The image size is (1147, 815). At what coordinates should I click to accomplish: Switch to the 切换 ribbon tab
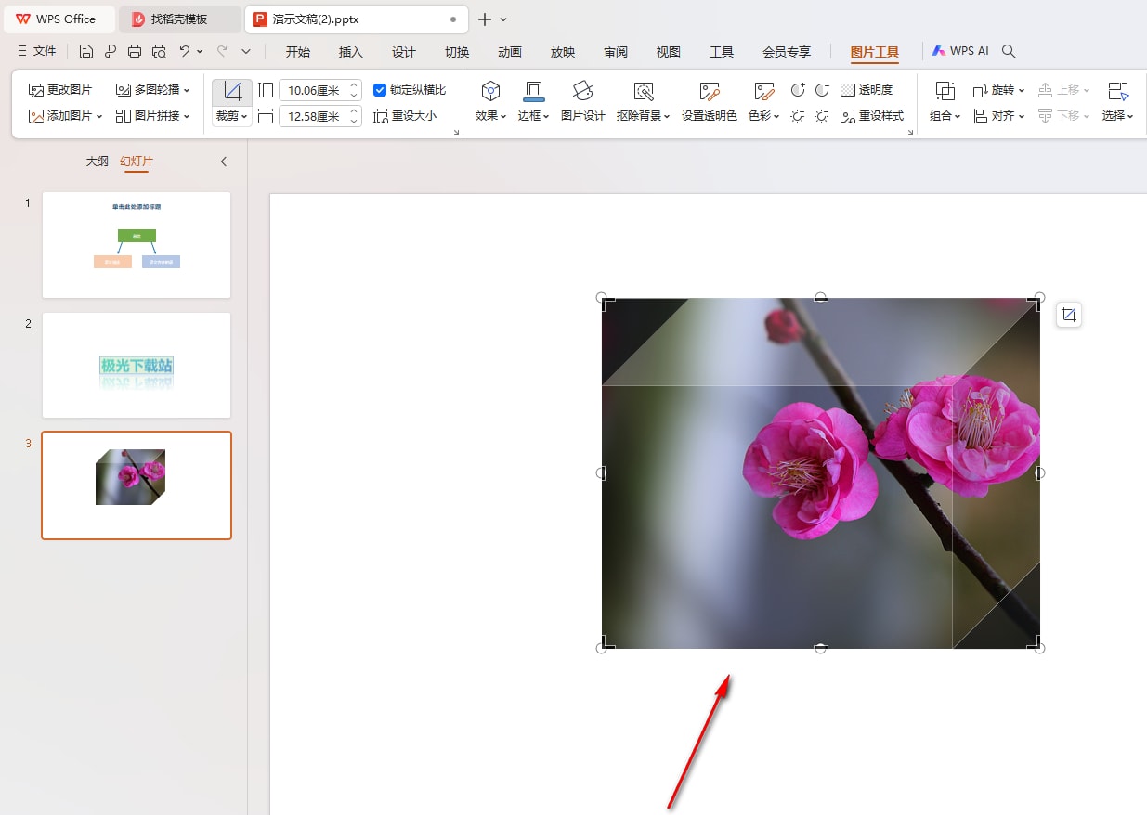coord(457,52)
